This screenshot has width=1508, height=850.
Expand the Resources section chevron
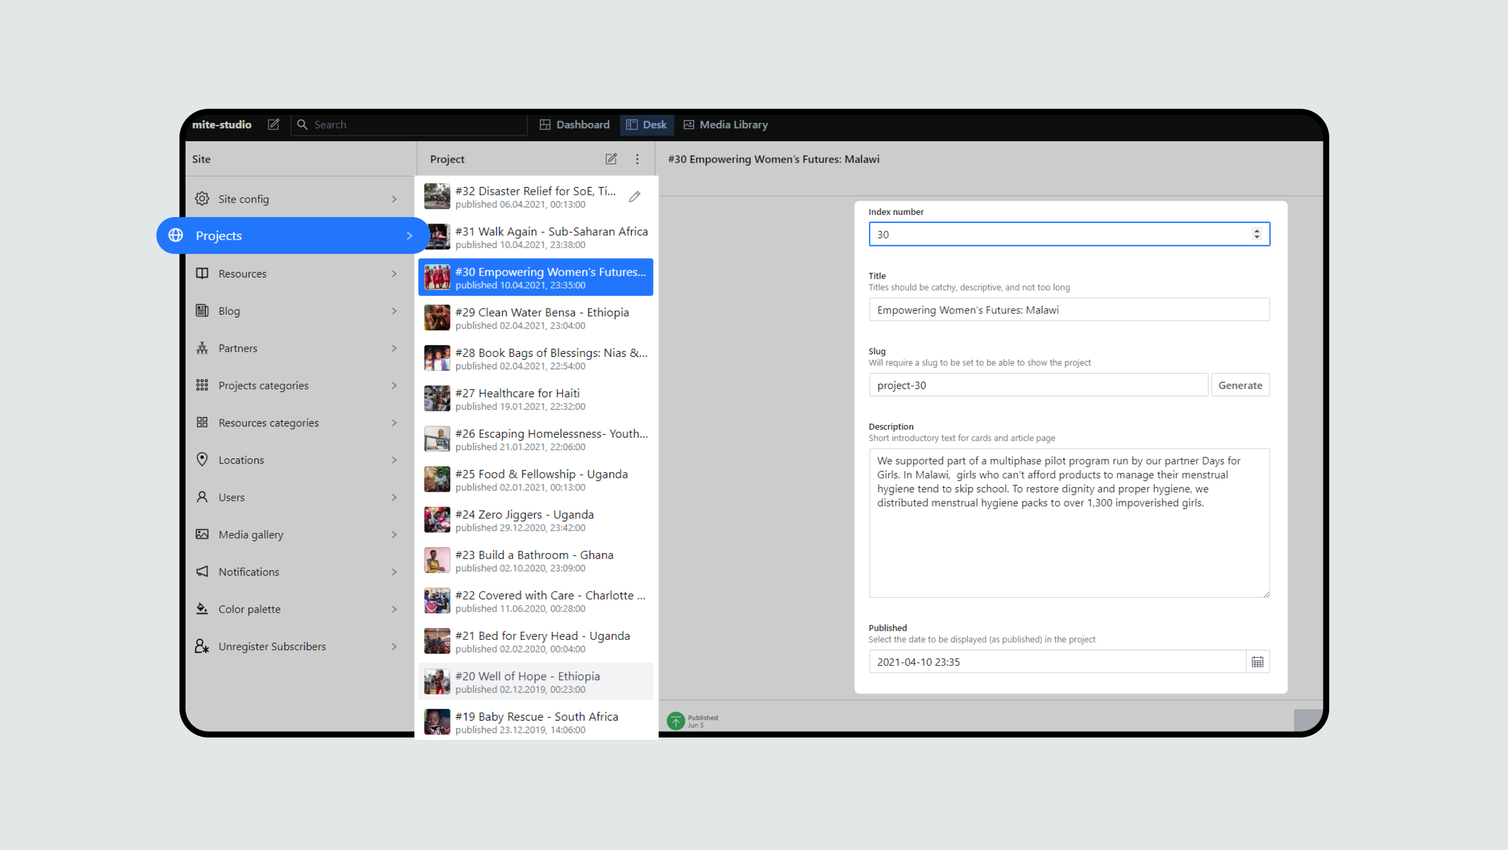point(394,274)
